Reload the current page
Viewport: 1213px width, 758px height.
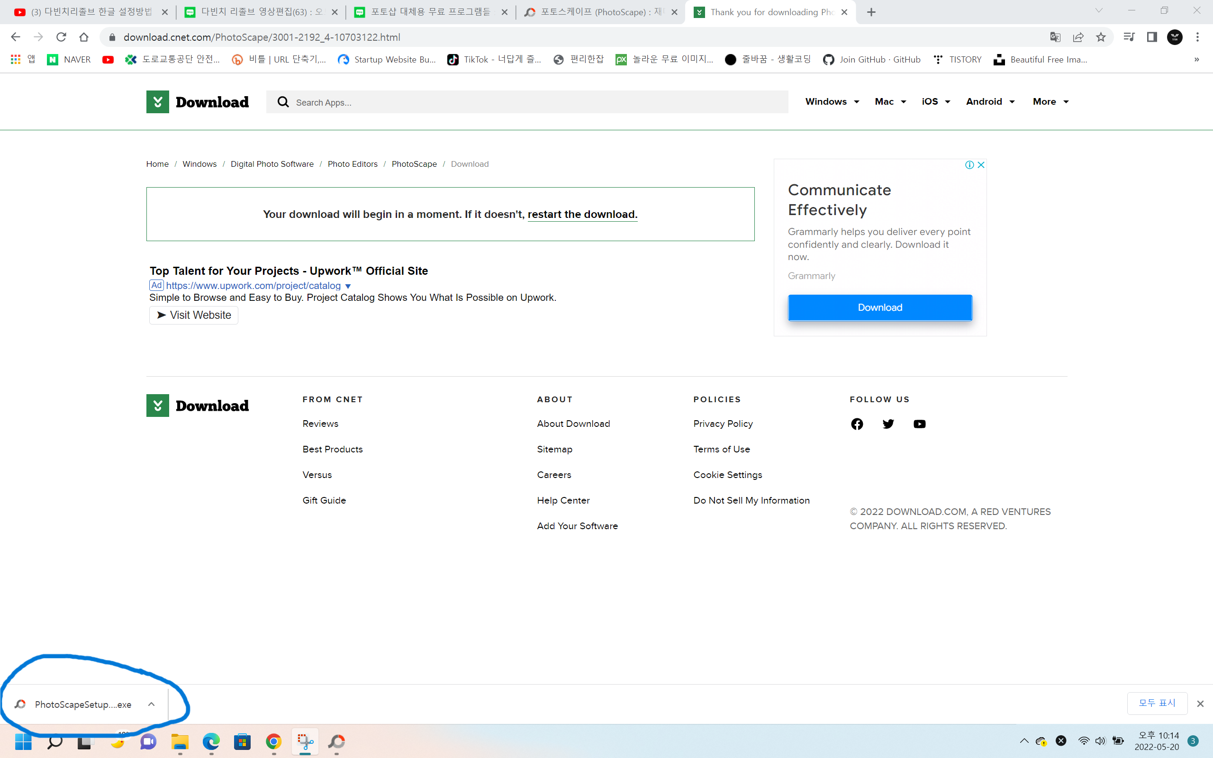pyautogui.click(x=61, y=37)
